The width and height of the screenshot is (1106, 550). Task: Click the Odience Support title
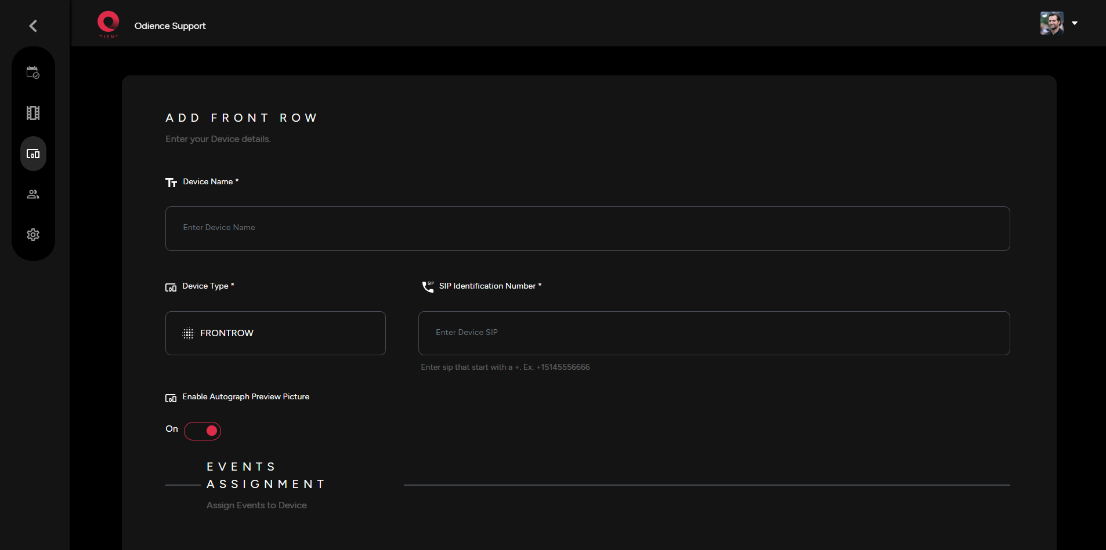170,26
